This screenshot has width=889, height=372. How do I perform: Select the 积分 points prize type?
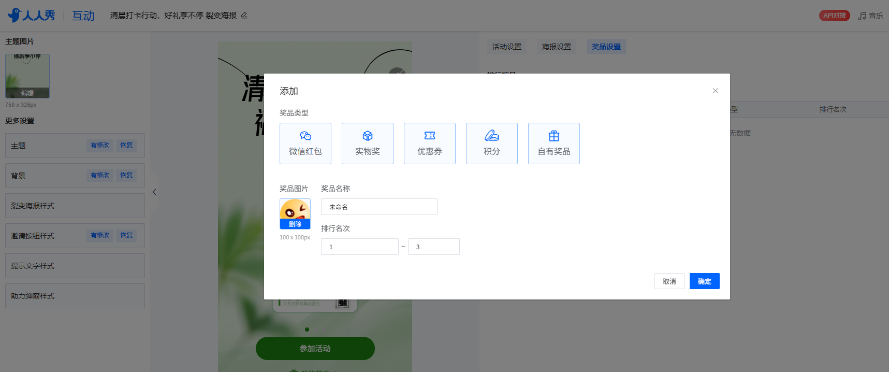tap(492, 144)
